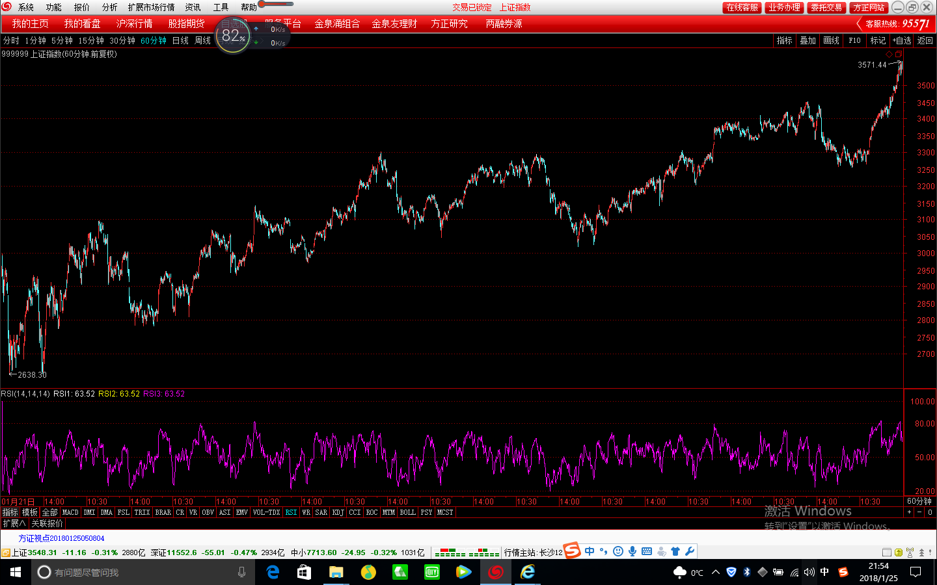Toggle Chinese/English input mode 中
Viewport: 937px width, 585px height.
[589, 551]
